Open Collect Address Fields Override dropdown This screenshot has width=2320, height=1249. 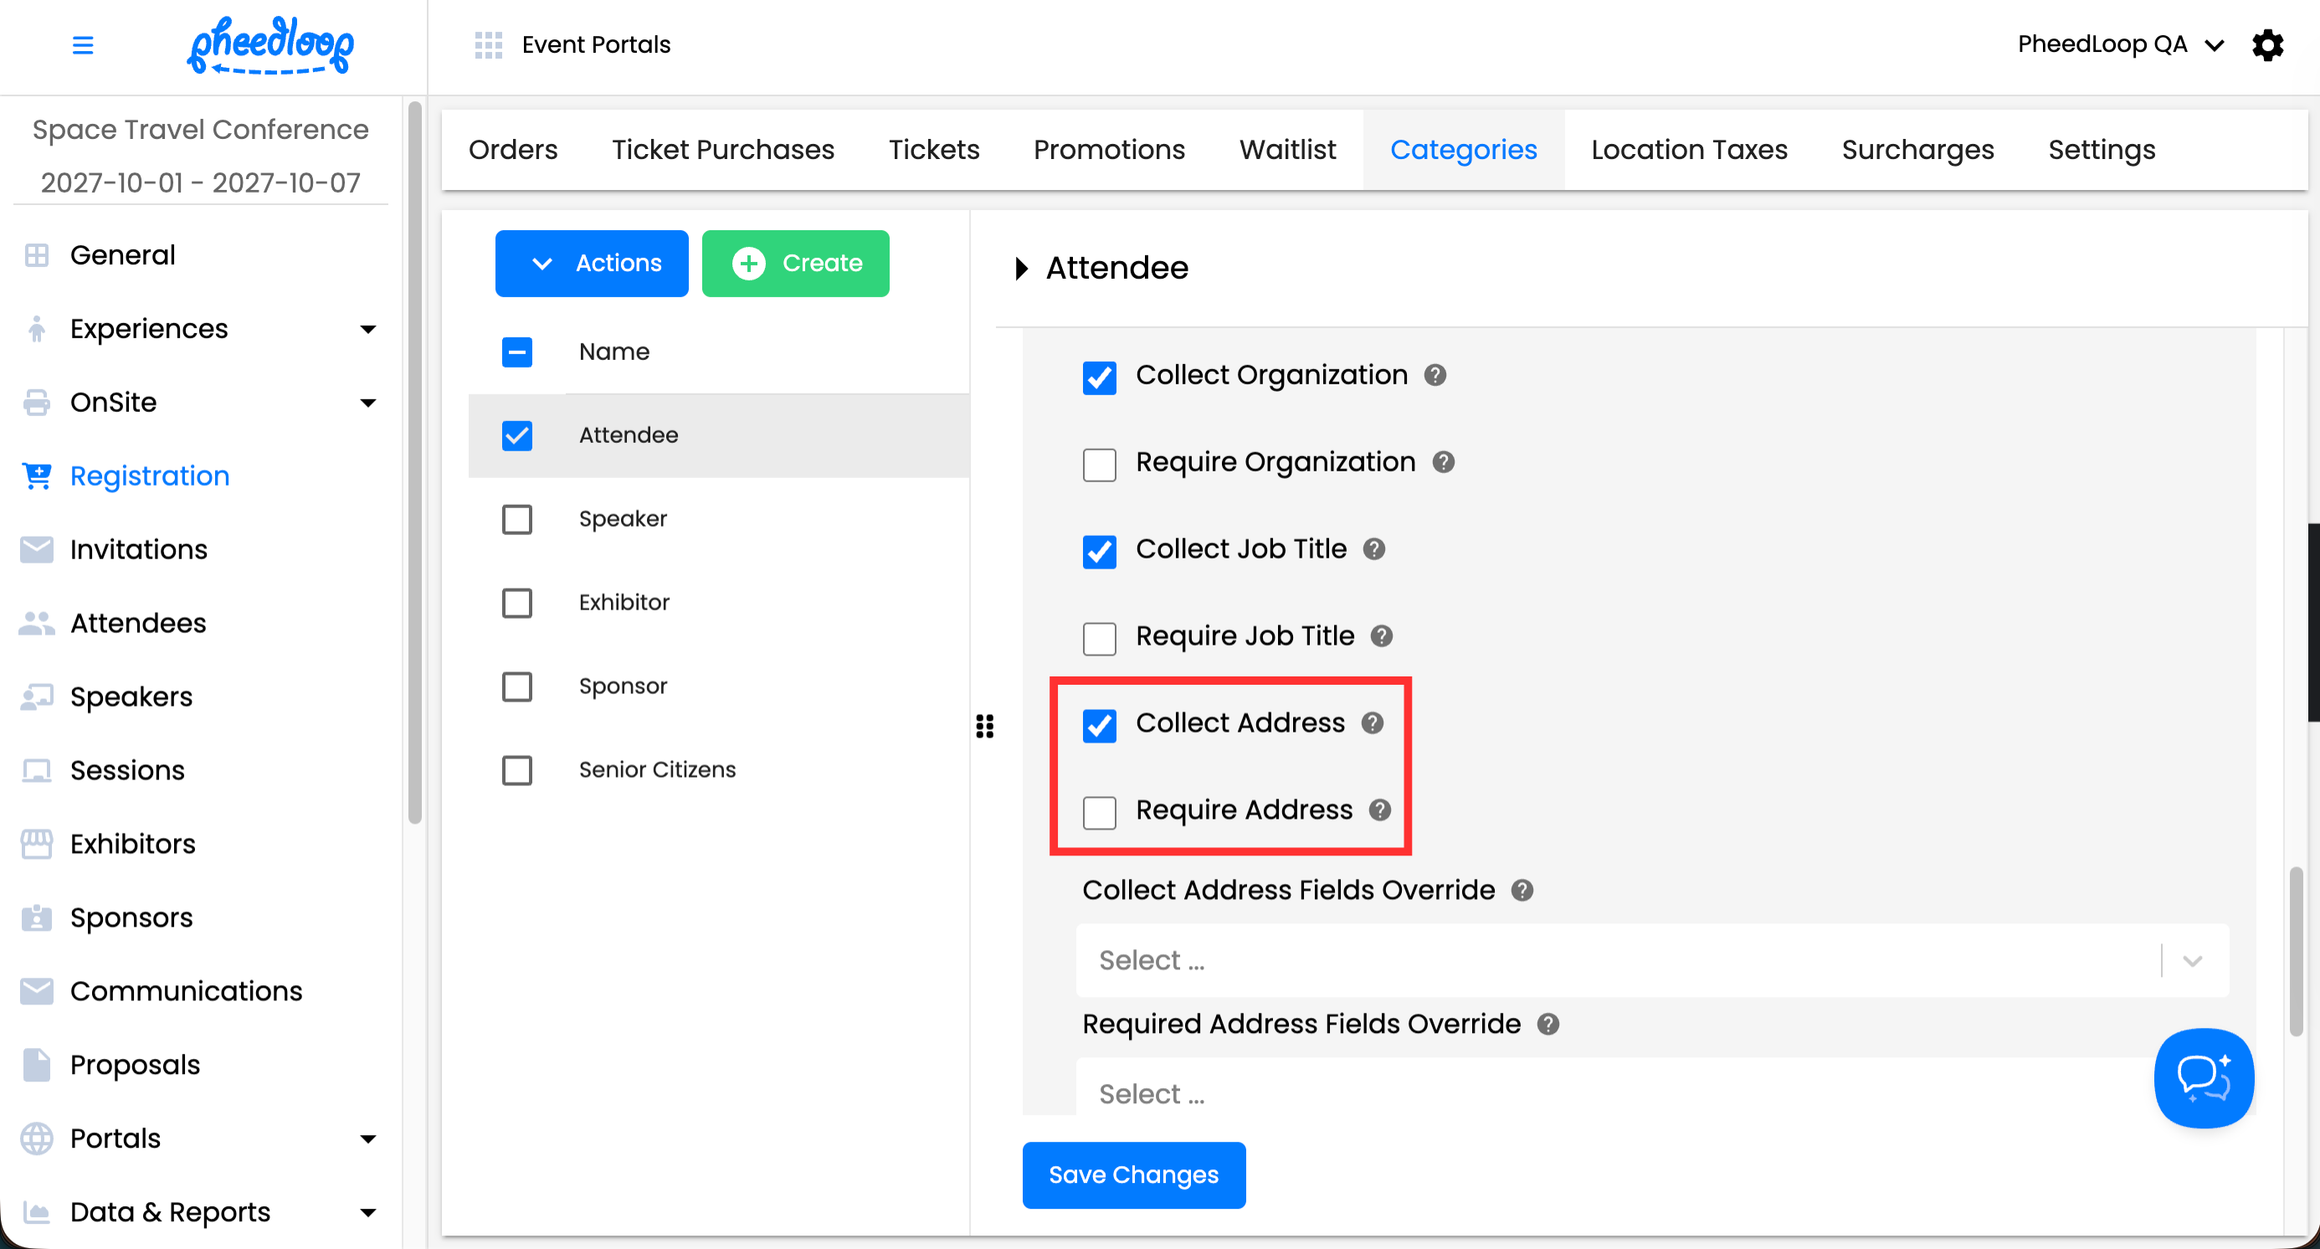[x=1652, y=960]
